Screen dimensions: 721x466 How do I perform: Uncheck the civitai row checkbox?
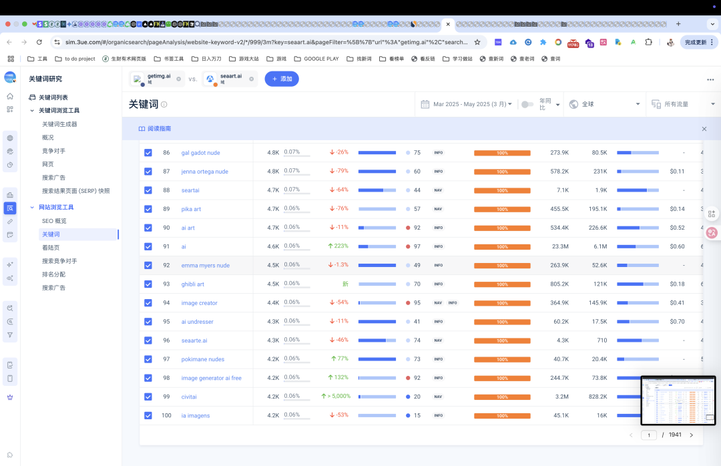pyautogui.click(x=148, y=397)
